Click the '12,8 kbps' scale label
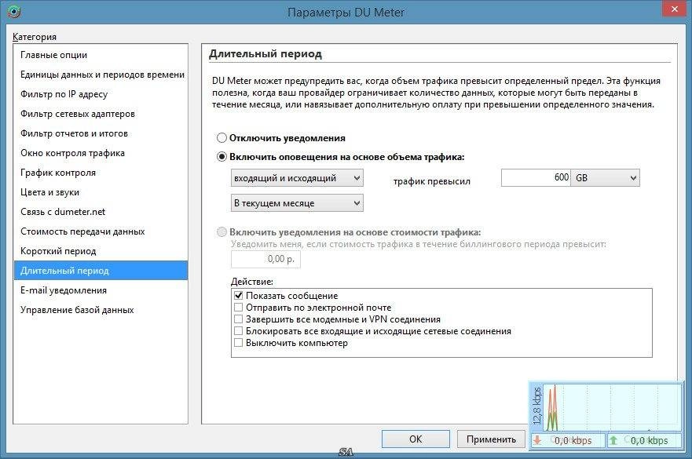The image size is (692, 459). tap(537, 406)
